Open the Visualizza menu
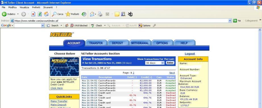The height and width of the screenshot is (108, 262). click(24, 7)
